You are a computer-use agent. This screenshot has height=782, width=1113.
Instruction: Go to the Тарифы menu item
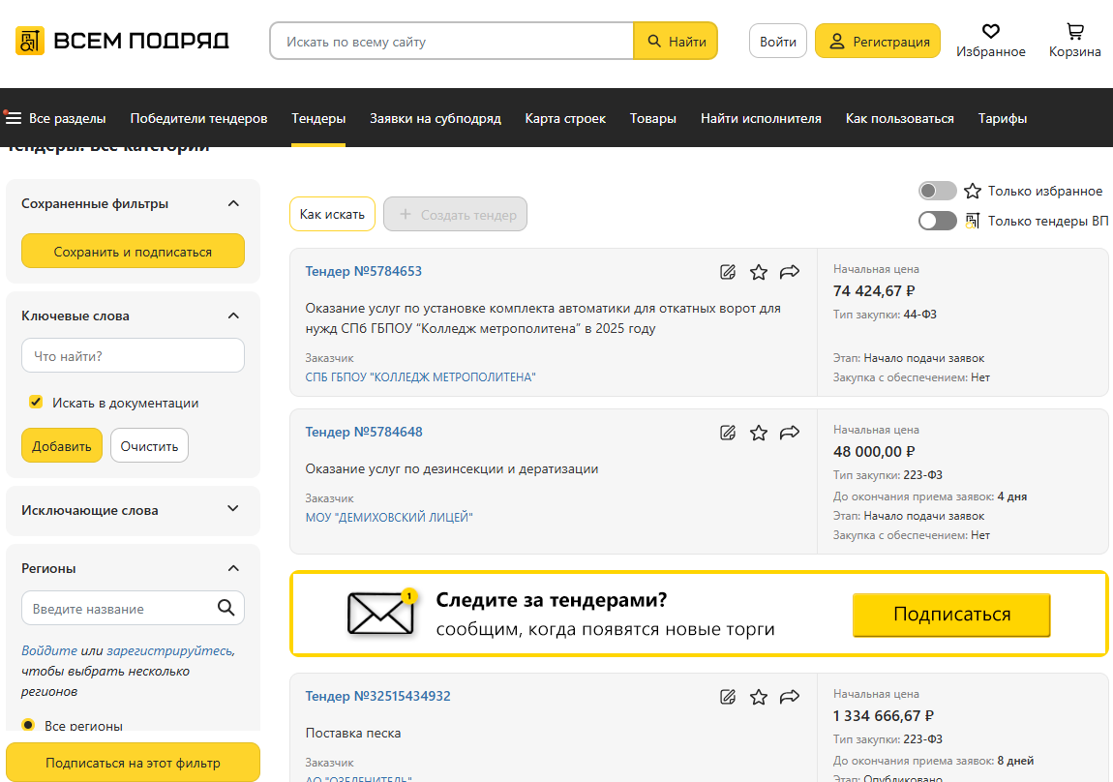(x=1002, y=118)
